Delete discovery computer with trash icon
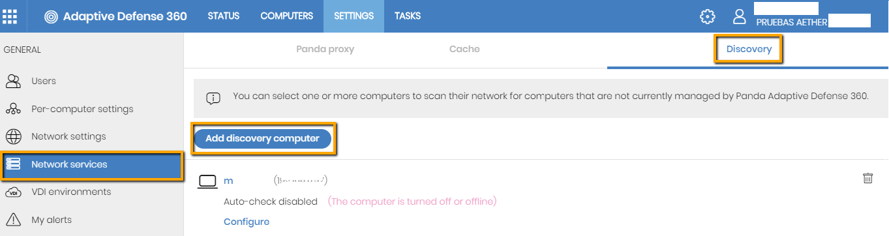The image size is (889, 236). (x=868, y=178)
